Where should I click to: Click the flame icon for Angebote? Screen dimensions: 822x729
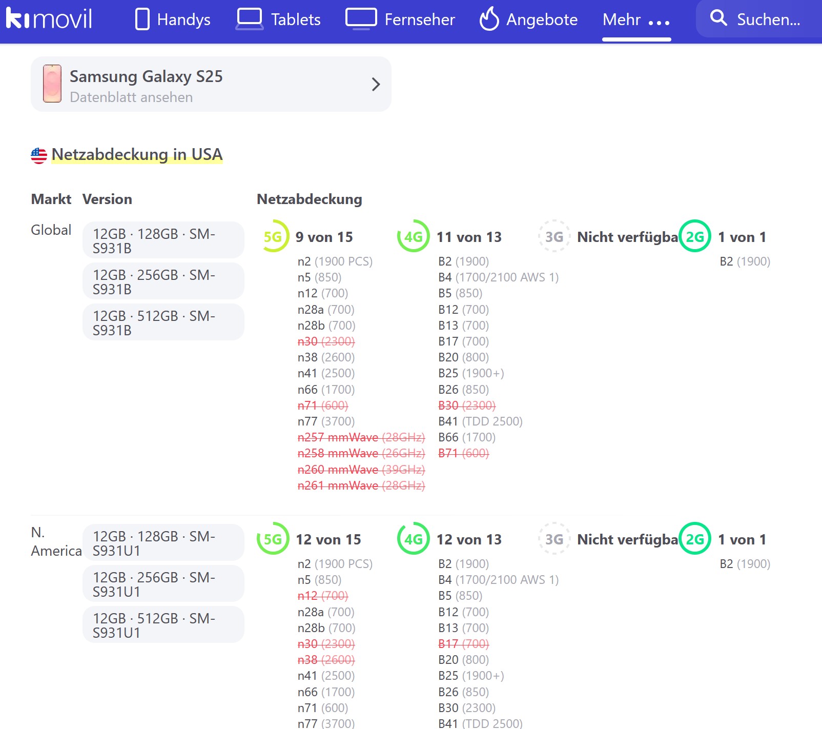coord(489,19)
